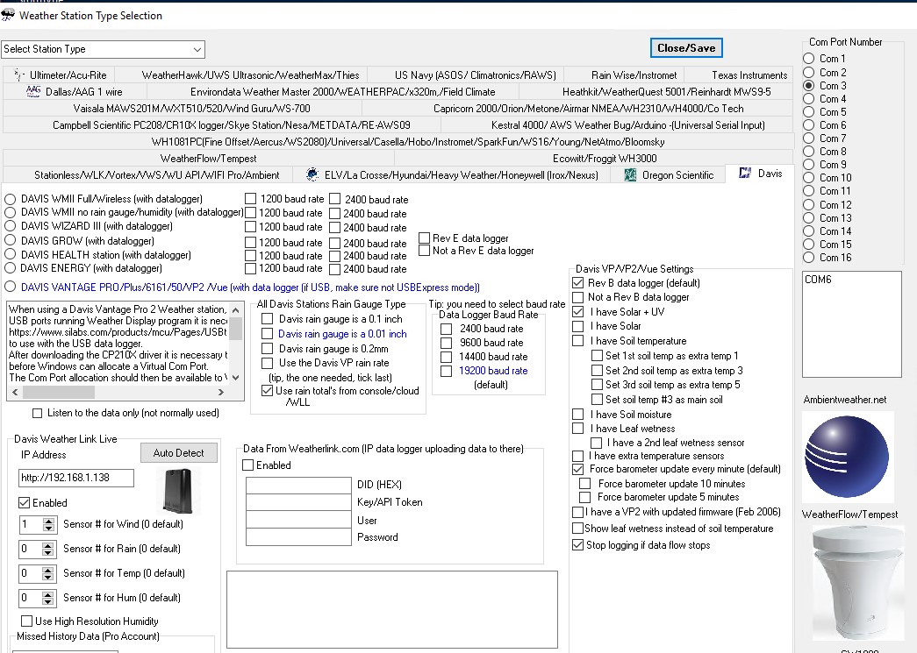This screenshot has height=653, width=917.
Task: Increase the Sensor # for Rain value
Action: (x=48, y=545)
